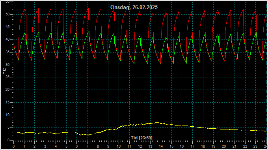Viewport: 268px width, 150px height.
Task: Click hour 9 on the time axis
Action: (108, 146)
